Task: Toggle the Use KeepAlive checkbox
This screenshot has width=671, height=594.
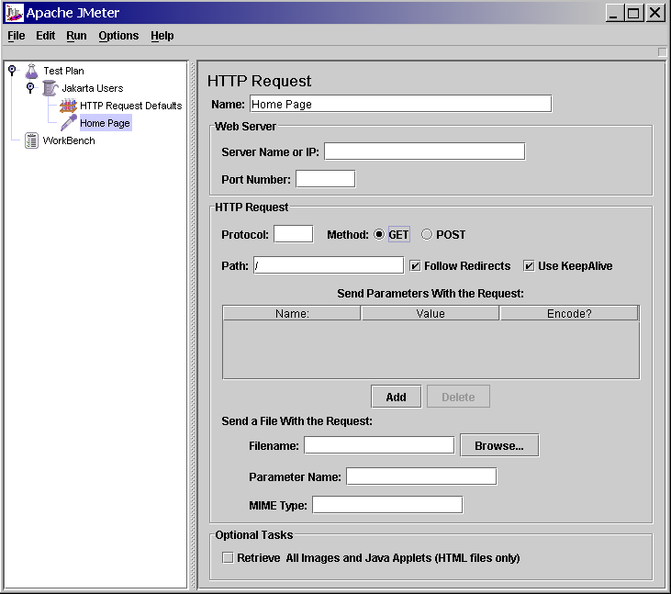Action: click(529, 266)
